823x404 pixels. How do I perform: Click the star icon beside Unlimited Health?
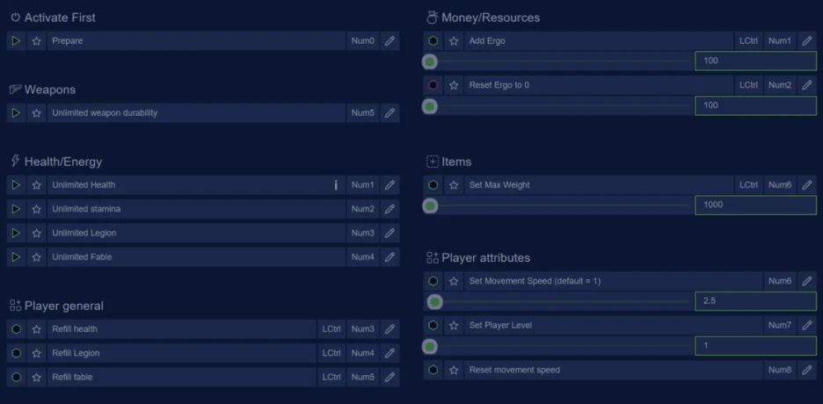[37, 185]
